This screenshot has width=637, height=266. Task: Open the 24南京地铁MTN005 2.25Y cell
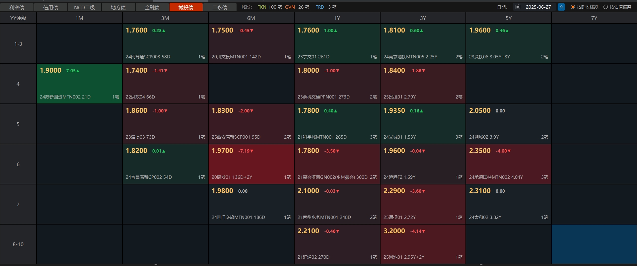[x=423, y=44]
